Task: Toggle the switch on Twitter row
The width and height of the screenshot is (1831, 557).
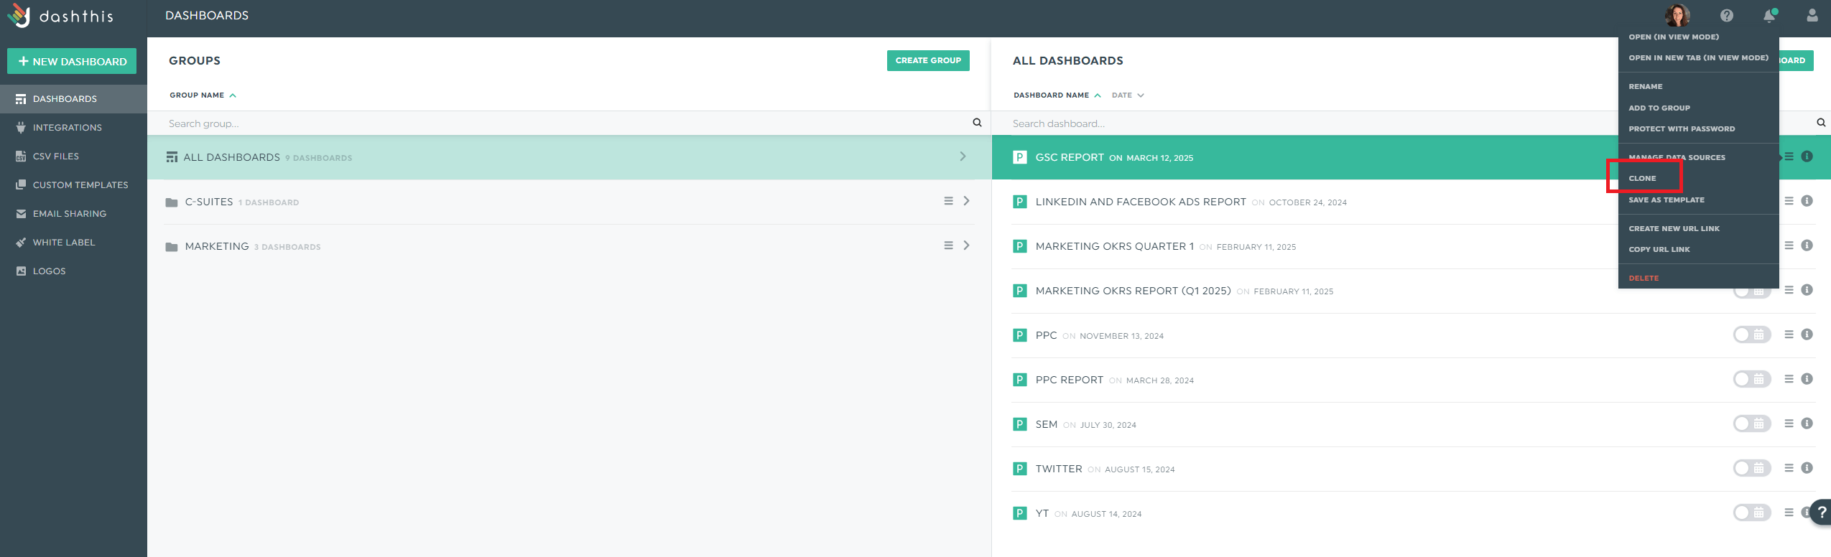Action: (x=1752, y=468)
